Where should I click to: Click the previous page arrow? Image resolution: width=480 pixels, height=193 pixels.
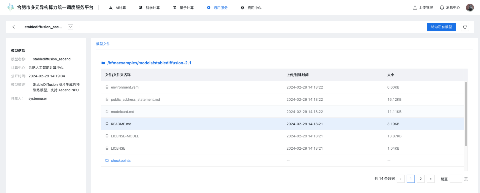400,179
